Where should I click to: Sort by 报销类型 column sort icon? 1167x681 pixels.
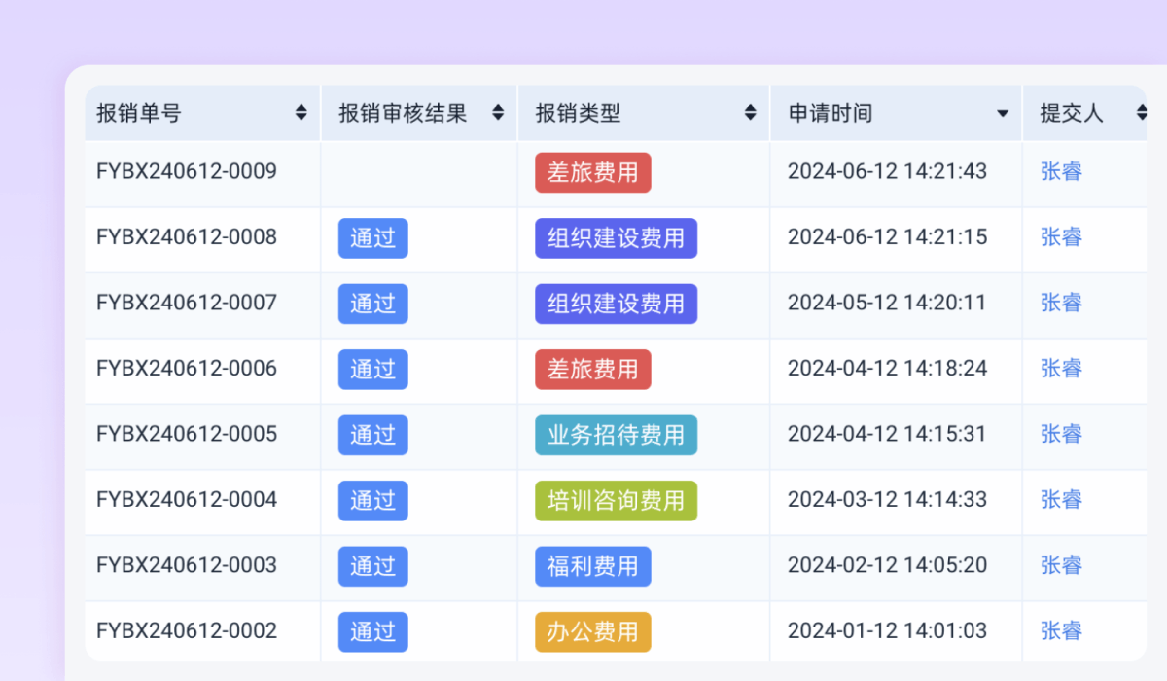[x=750, y=113]
